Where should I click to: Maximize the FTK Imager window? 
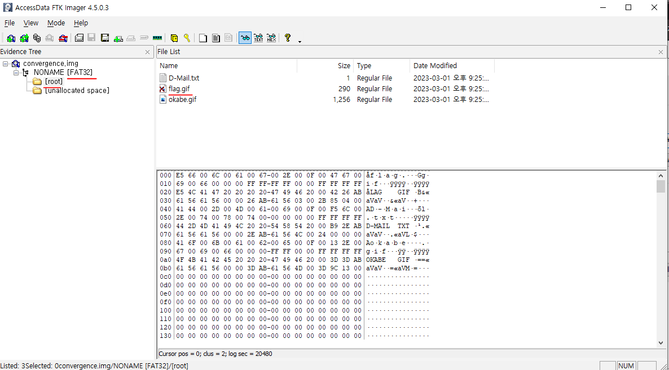[628, 8]
